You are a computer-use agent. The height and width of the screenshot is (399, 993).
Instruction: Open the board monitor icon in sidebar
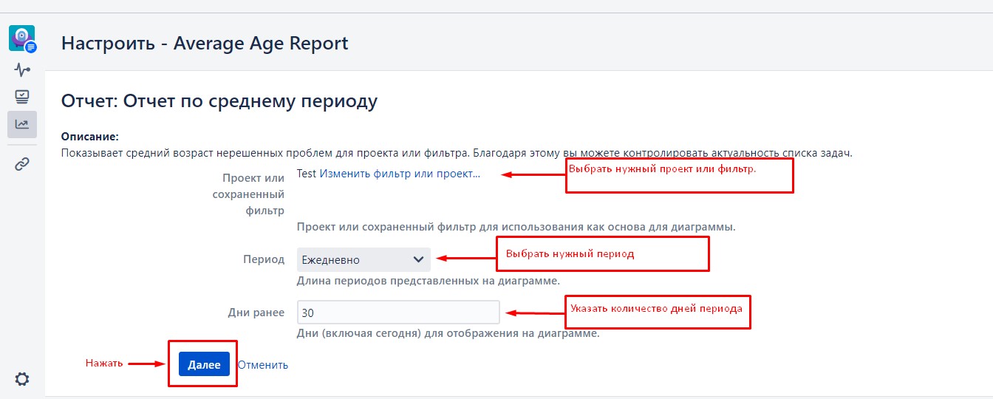(x=22, y=97)
